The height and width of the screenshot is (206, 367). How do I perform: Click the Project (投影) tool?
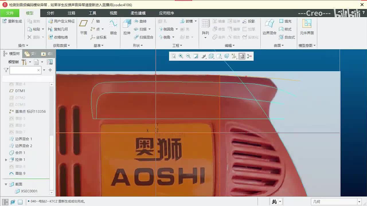coord(249,21)
